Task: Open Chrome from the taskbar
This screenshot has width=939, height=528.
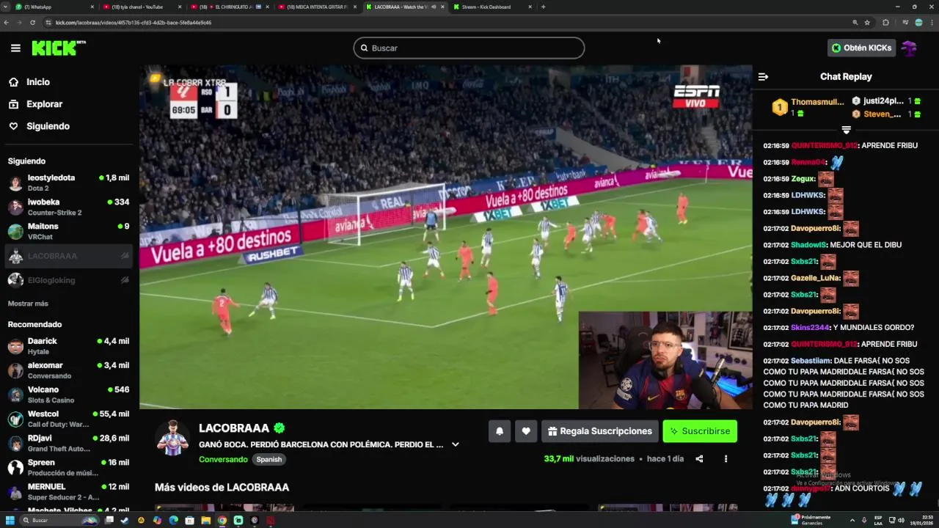Action: point(222,521)
